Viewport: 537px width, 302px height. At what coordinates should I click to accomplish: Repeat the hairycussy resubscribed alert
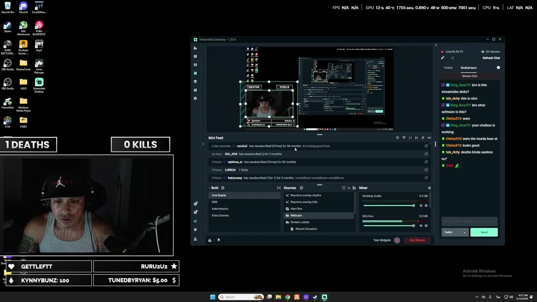[426, 178]
